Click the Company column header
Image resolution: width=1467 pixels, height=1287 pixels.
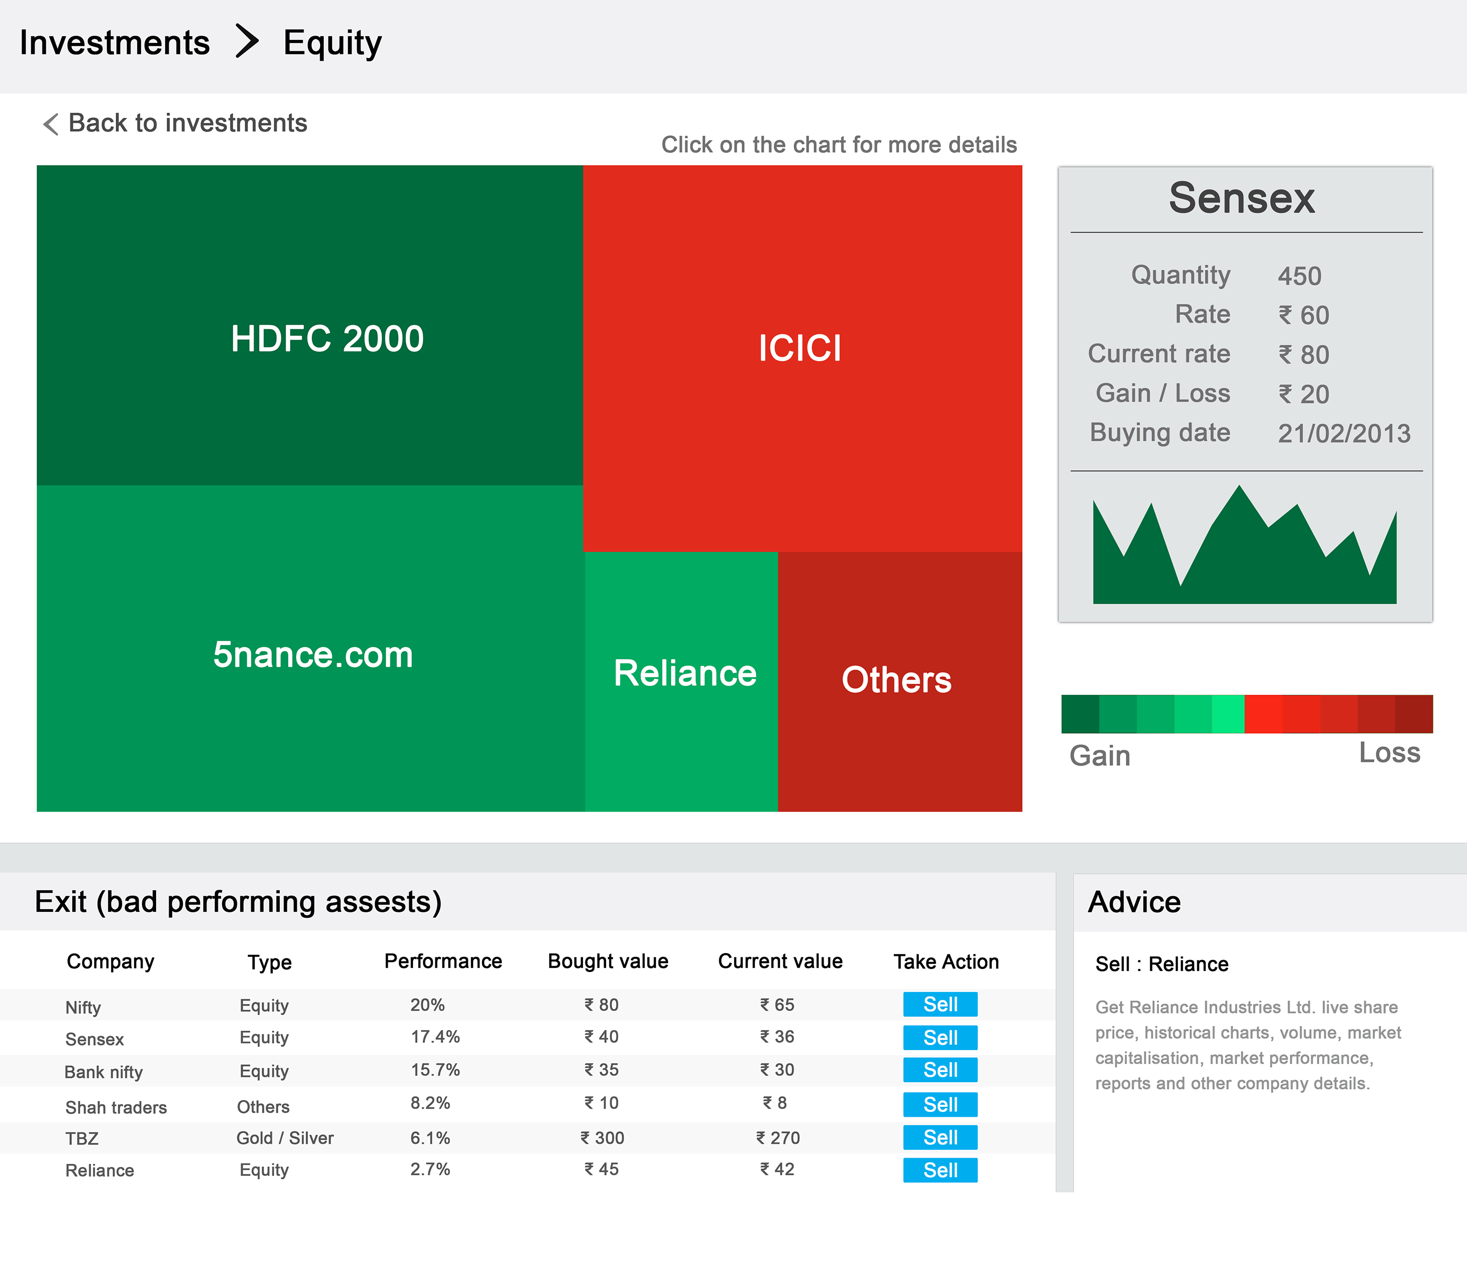click(x=111, y=962)
